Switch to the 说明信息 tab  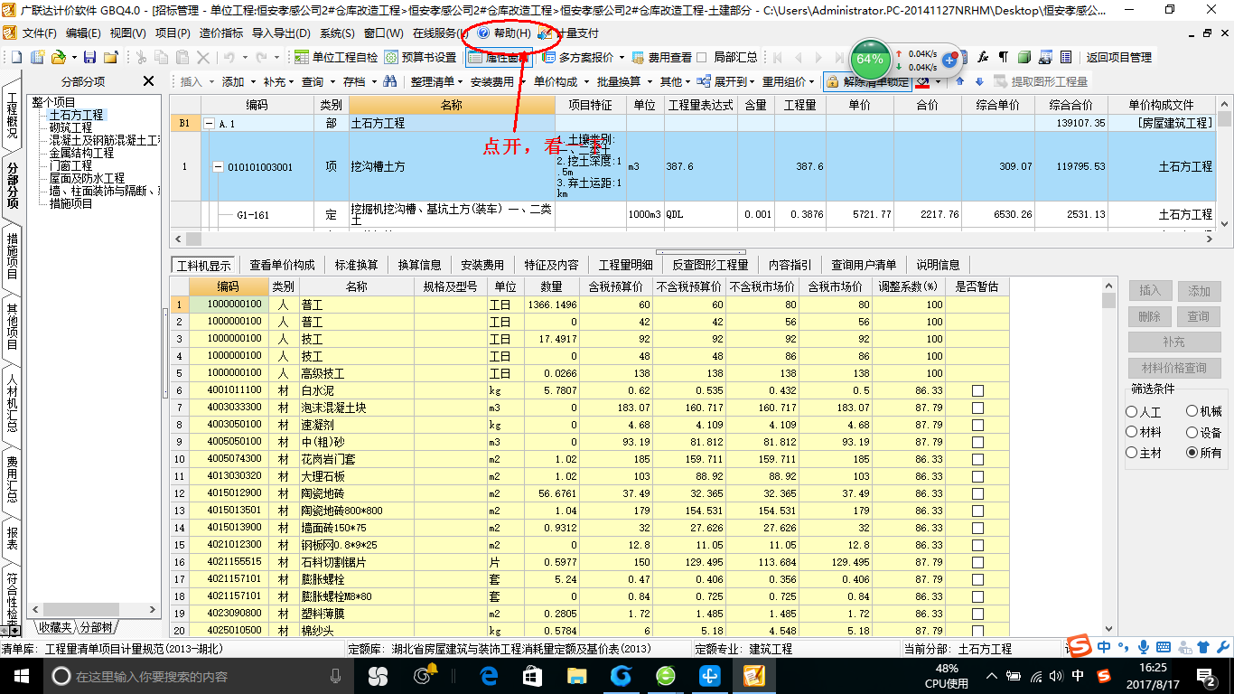tap(938, 265)
